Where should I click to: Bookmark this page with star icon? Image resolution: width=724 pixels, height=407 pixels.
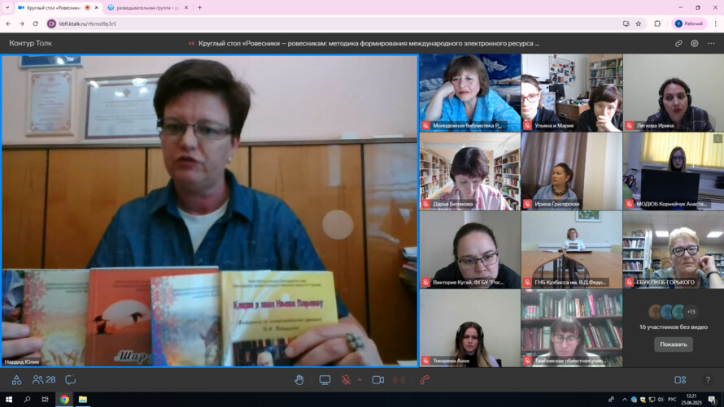639,24
